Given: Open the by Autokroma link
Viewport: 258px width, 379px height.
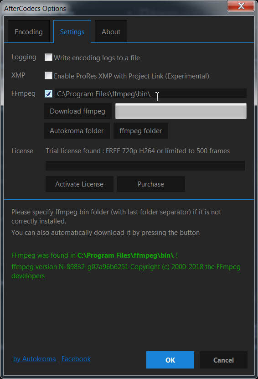Looking at the screenshot, I should click(35, 359).
